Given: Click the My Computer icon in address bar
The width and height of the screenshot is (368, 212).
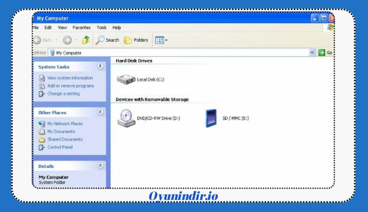Looking at the screenshot, I should (x=52, y=52).
